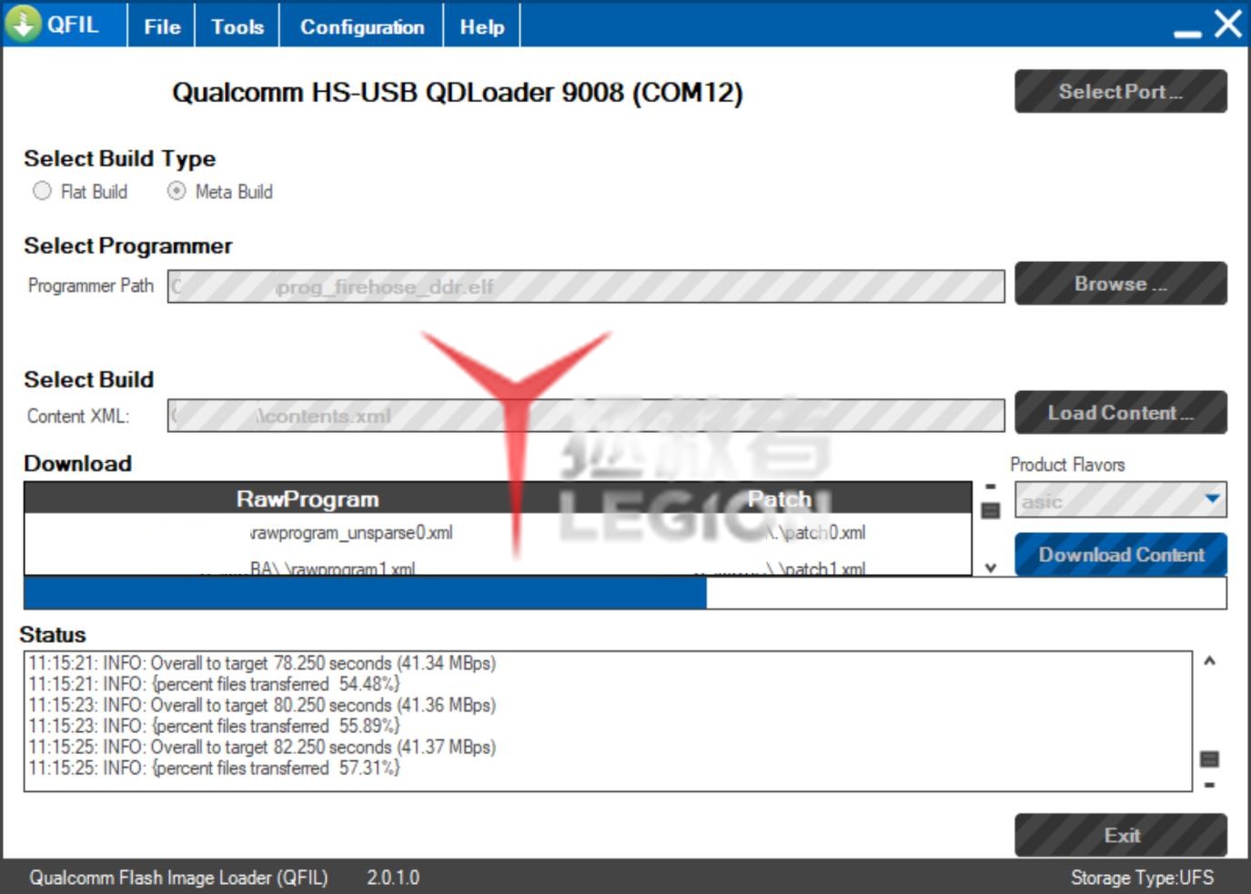Viewport: 1251px width, 894px height.
Task: Click the 57.31% files transferred log line
Action: (x=214, y=768)
